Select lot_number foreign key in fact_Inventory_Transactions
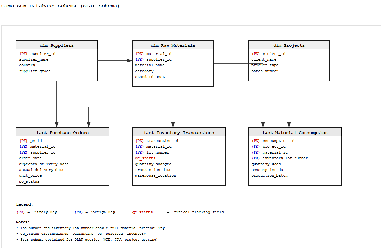 (152, 153)
